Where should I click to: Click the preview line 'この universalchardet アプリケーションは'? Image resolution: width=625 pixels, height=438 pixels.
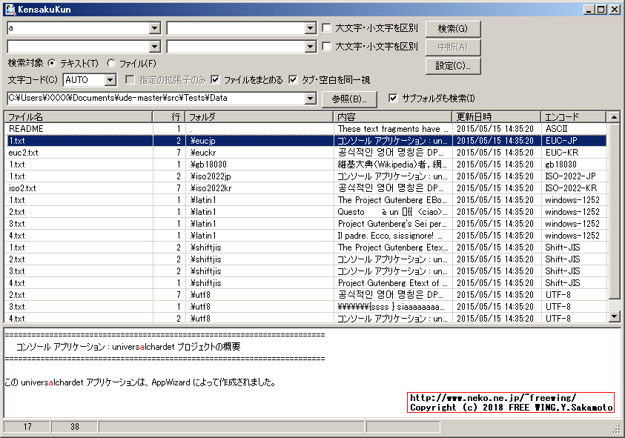click(140, 382)
